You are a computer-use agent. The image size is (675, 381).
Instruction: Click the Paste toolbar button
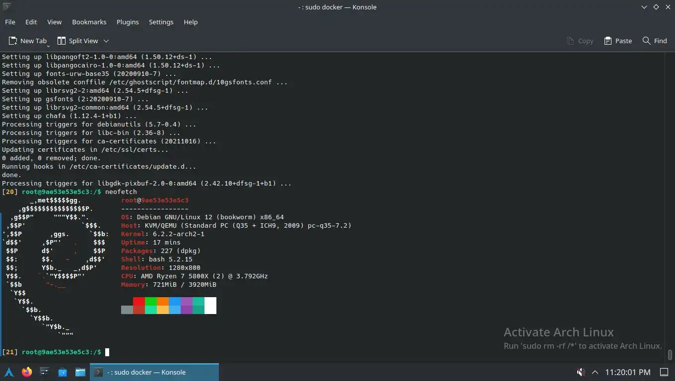(x=618, y=41)
